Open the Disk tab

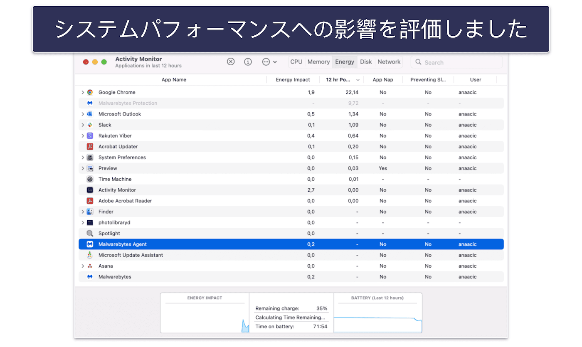coord(366,62)
